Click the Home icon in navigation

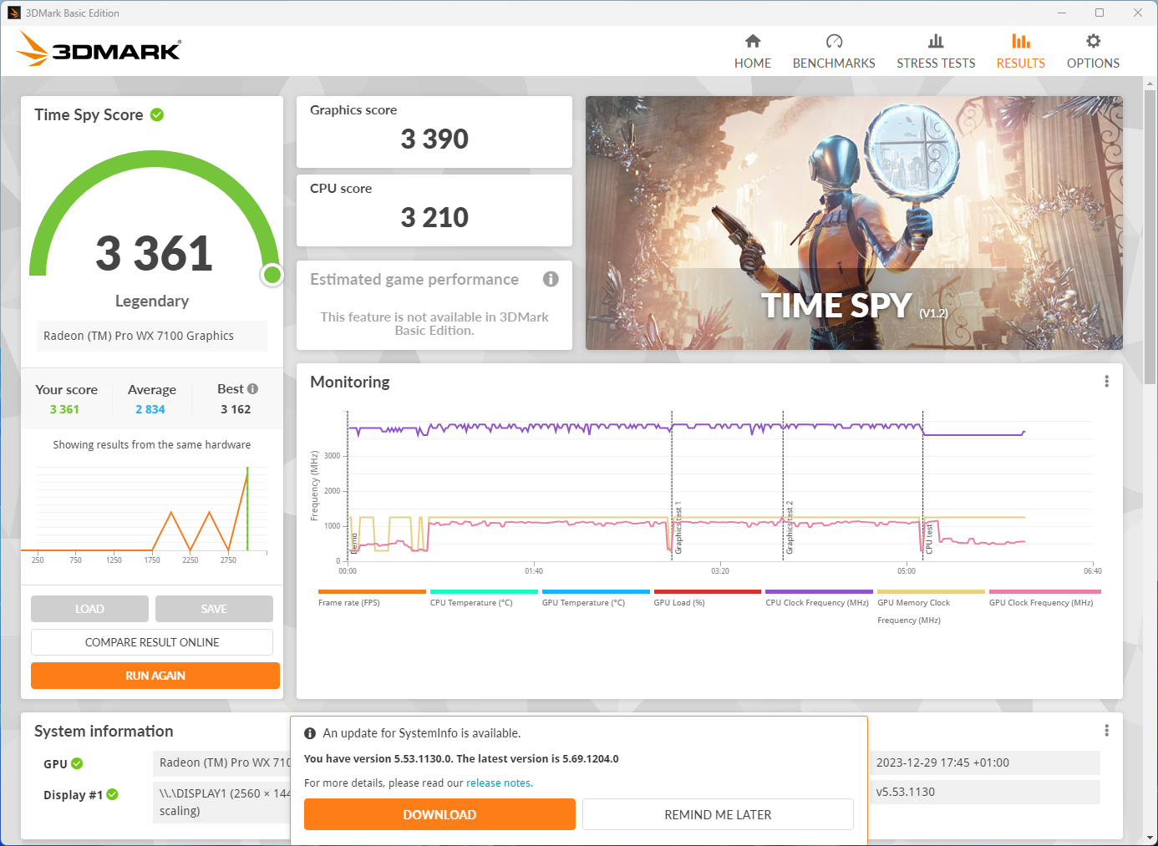pos(753,41)
